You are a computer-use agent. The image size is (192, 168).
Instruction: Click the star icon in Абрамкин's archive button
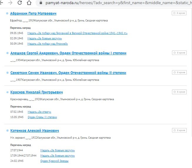174,13
